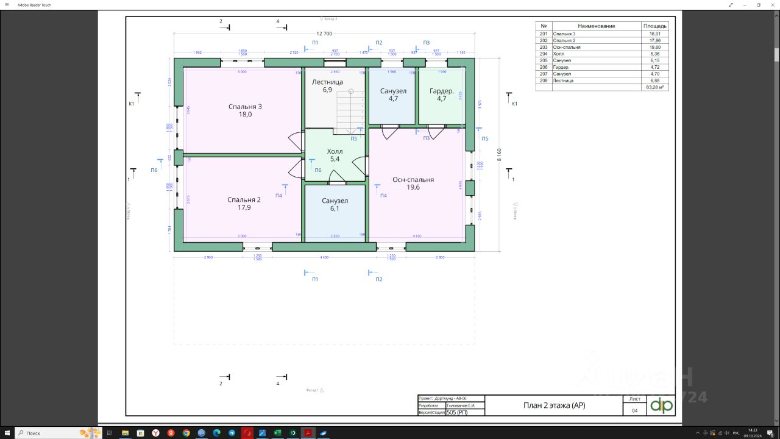This screenshot has height=439, width=780.
Task: Open Telegram from the taskbar
Action: (x=232, y=433)
